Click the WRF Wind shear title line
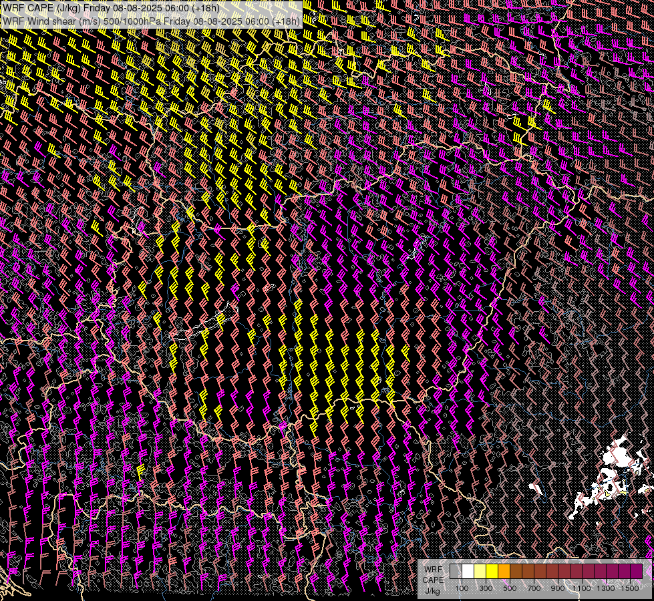Screen dimensions: 654x601 (151, 21)
